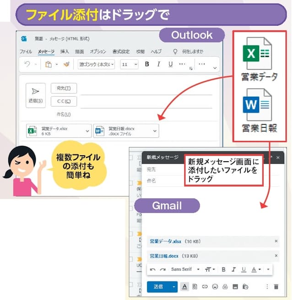292x300 pixels.
Task: Insert files using the Drive icon
Action: [x=225, y=287]
